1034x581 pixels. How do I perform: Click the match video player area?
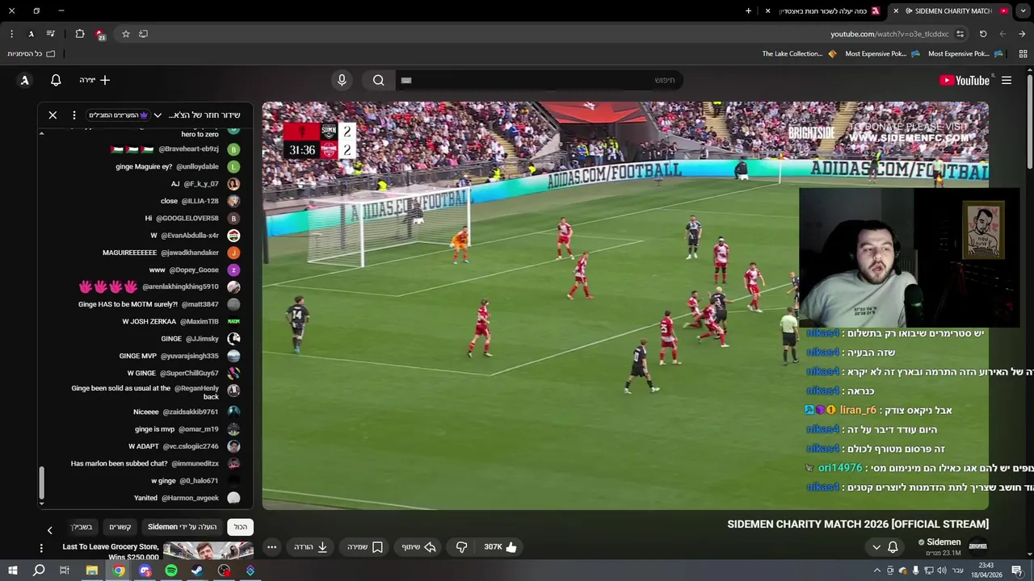click(624, 306)
